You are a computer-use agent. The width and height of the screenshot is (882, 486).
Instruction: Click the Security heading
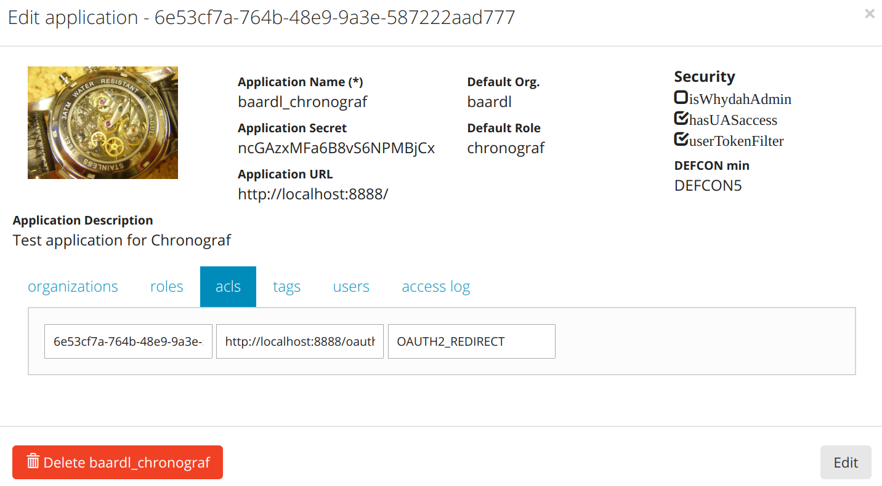coord(705,76)
